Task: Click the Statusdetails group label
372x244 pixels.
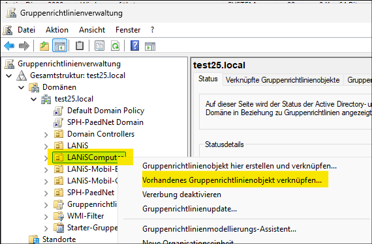Action: tap(225, 144)
